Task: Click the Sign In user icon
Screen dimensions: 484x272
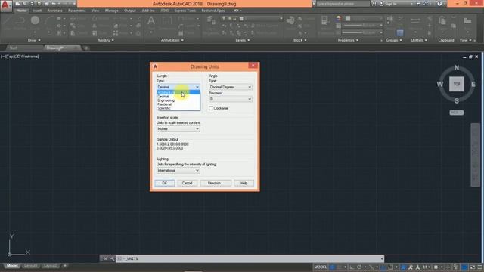Action: (x=381, y=4)
